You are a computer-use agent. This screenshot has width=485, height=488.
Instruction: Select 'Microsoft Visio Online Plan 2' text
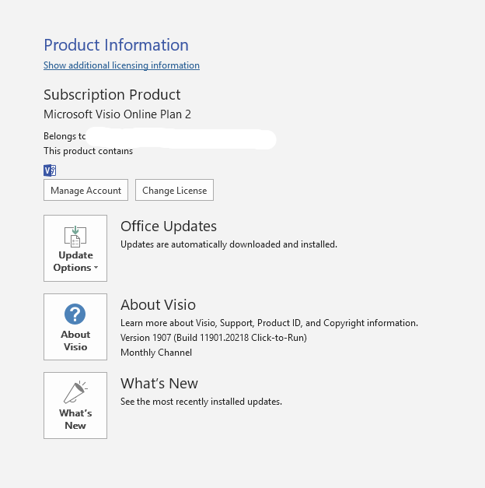[117, 114]
